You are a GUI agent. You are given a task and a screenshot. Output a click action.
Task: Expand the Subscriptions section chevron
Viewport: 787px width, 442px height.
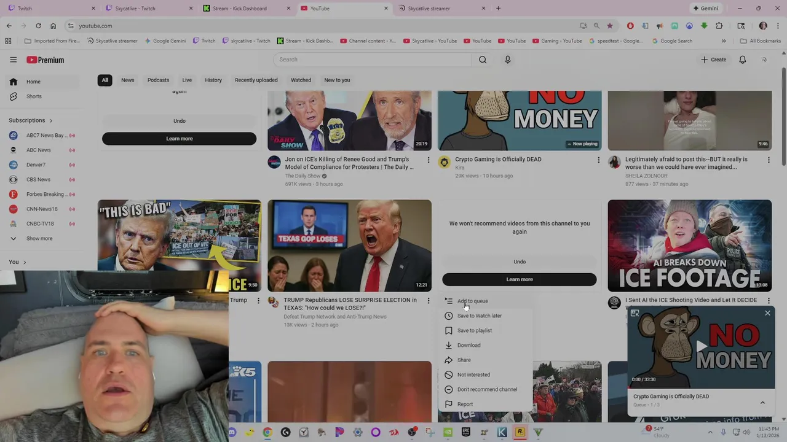click(50, 120)
